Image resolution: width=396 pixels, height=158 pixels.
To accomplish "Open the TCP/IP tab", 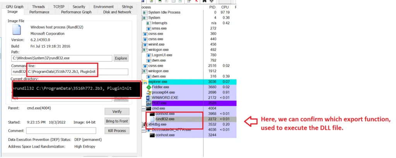I will point(59,7).
